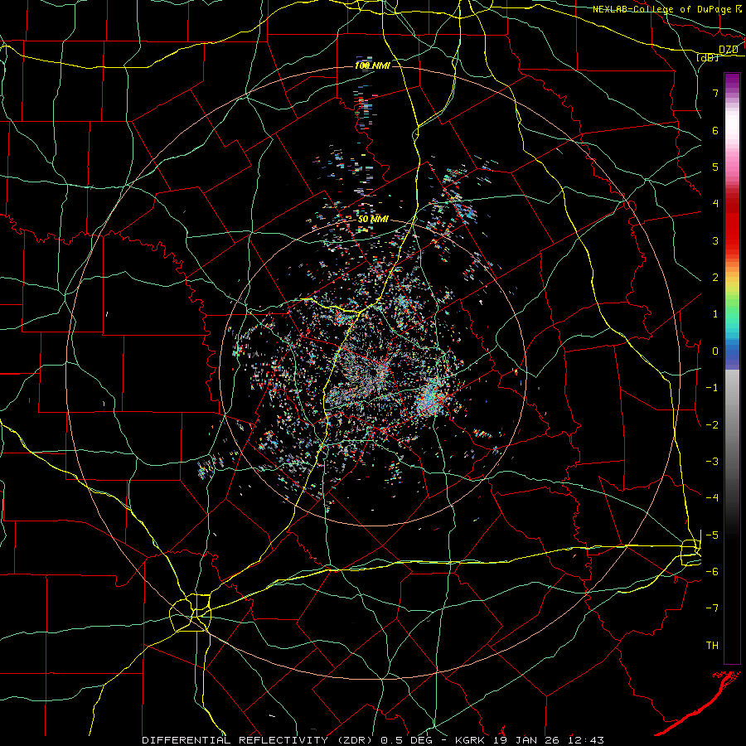The height and width of the screenshot is (746, 746).
Task: Click the 5 value on the color scale
Action: pyautogui.click(x=715, y=167)
